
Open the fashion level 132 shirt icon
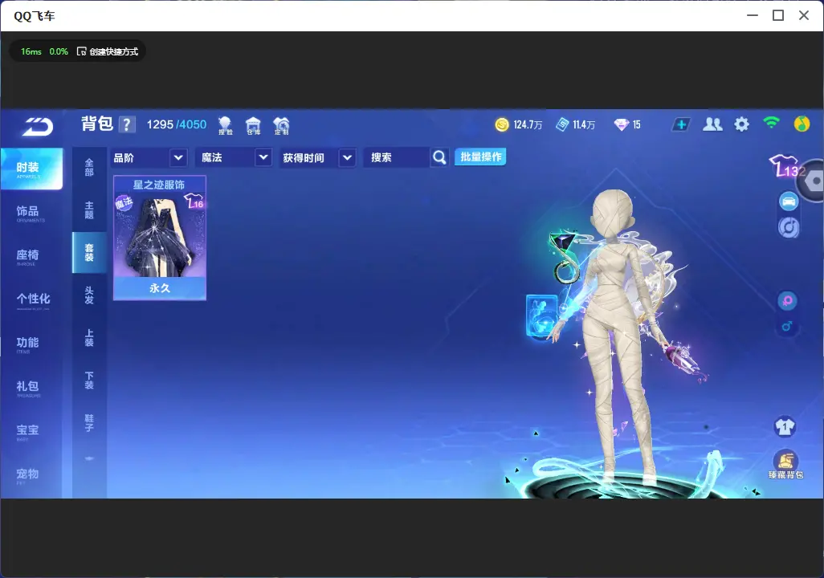(x=785, y=166)
